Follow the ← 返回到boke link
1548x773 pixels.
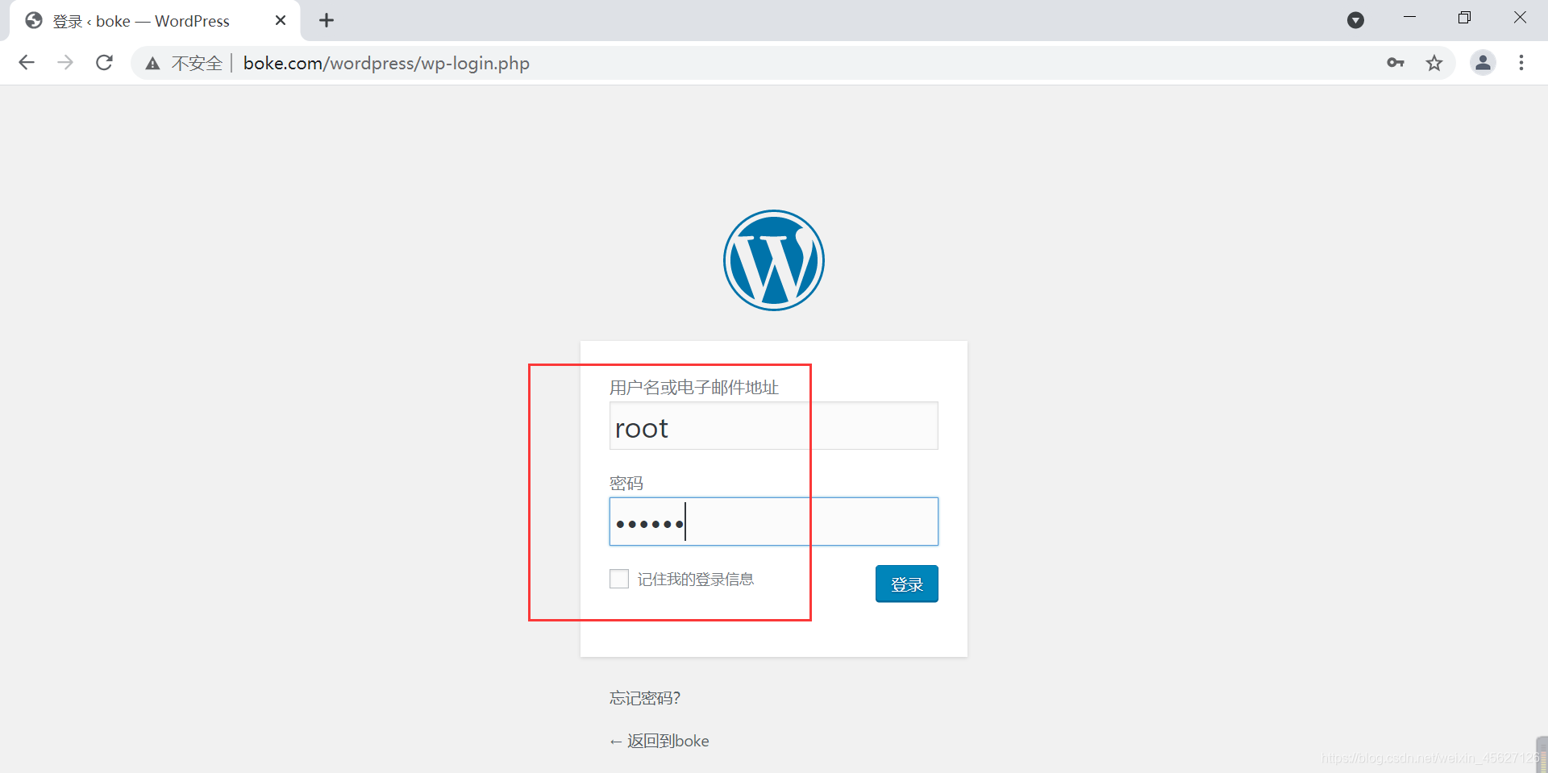tap(660, 741)
